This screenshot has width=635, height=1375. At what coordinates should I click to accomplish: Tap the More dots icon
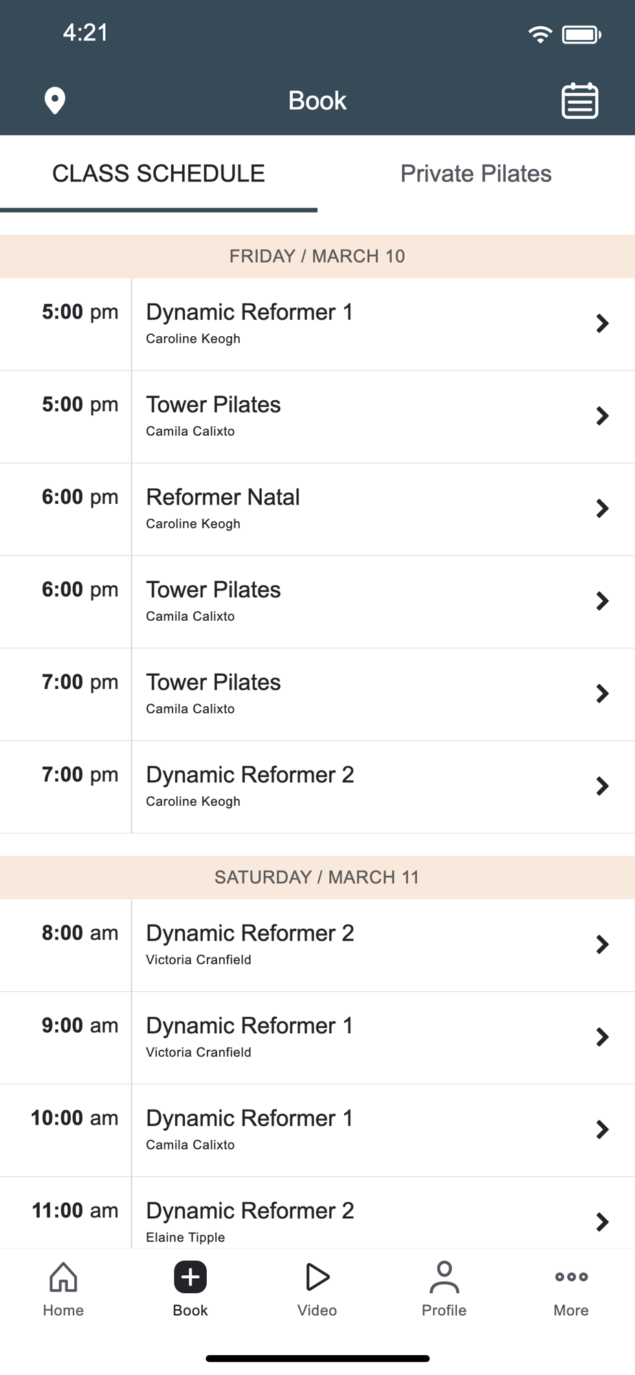point(571,1277)
